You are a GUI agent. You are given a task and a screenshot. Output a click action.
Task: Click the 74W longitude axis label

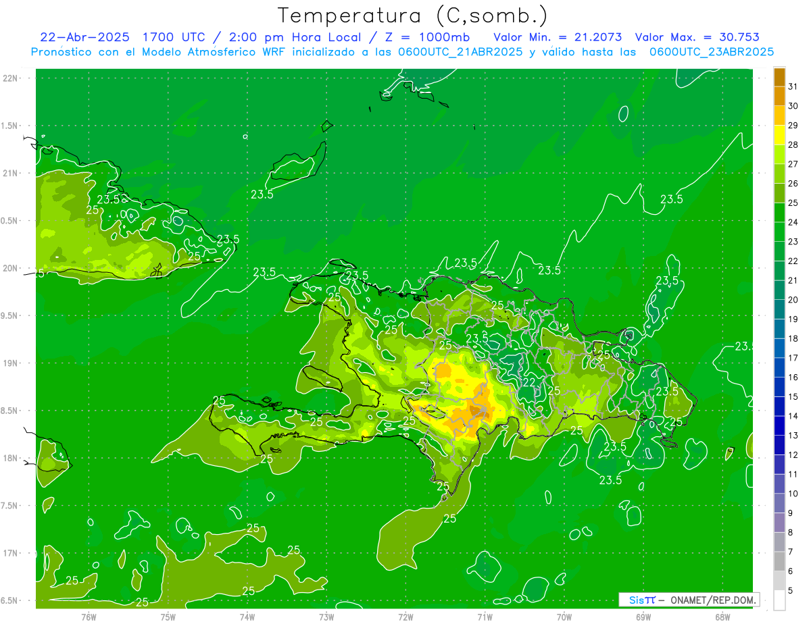[247, 617]
